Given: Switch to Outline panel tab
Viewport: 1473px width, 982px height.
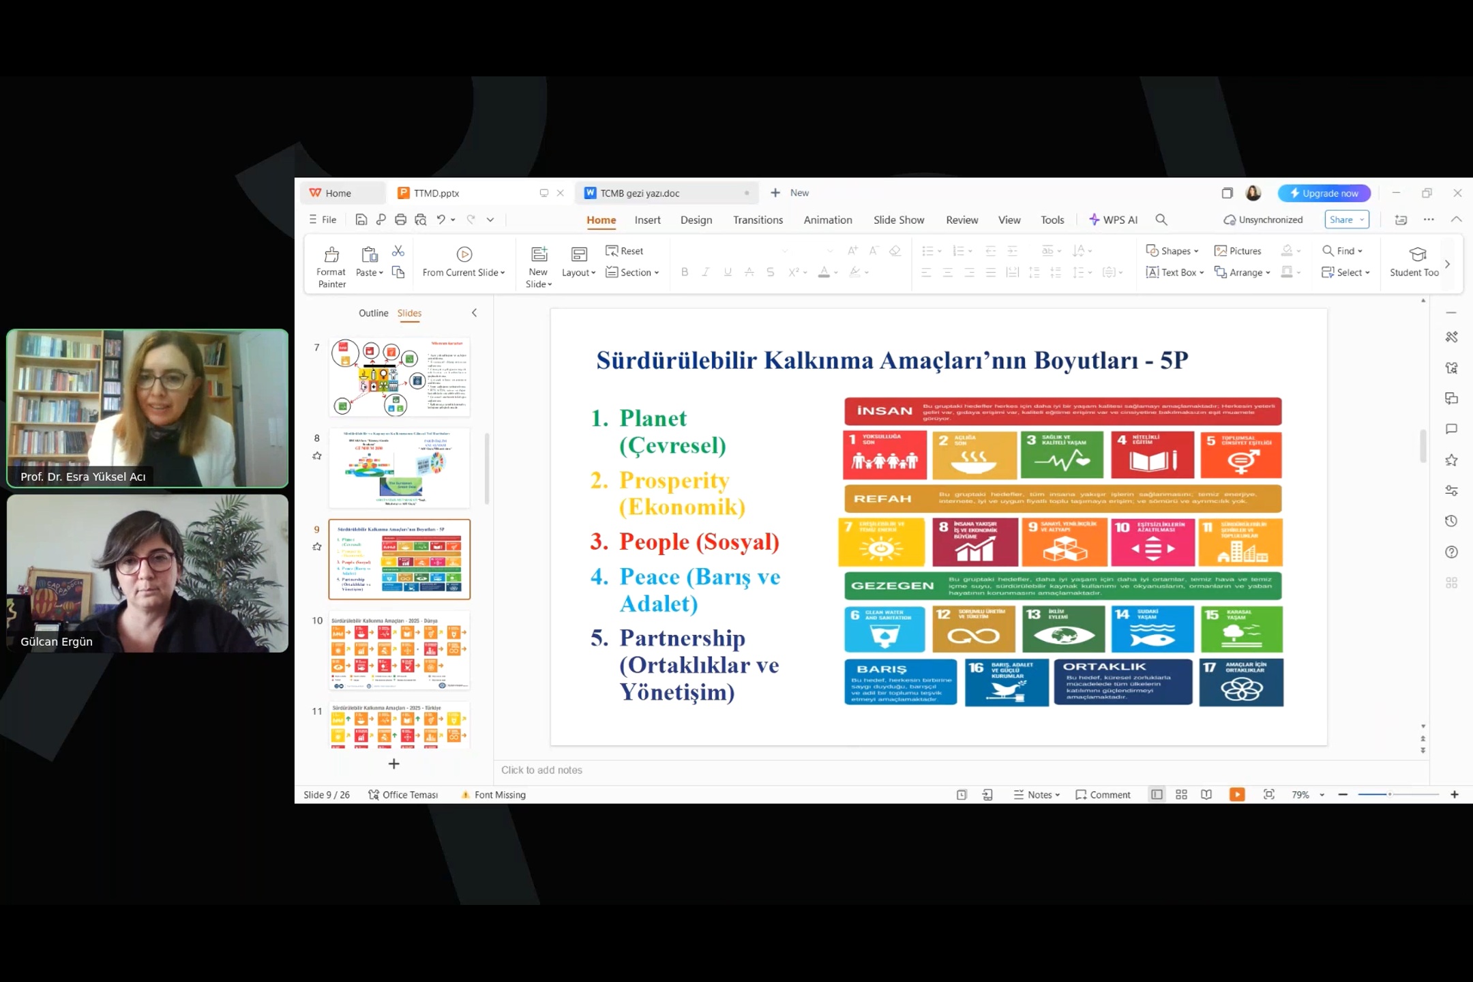Looking at the screenshot, I should pos(373,313).
